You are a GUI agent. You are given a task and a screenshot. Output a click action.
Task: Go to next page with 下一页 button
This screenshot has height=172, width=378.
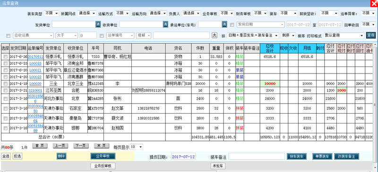click(x=81, y=146)
